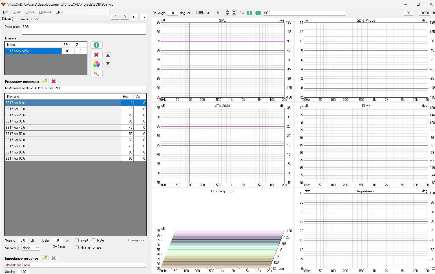Click the overlay name field 'SOB'
This screenshot has height=274, width=435.
pyautogui.click(x=304, y=13)
